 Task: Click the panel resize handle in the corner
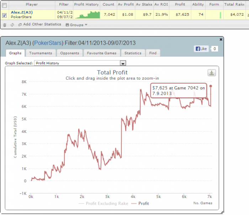click(x=222, y=212)
